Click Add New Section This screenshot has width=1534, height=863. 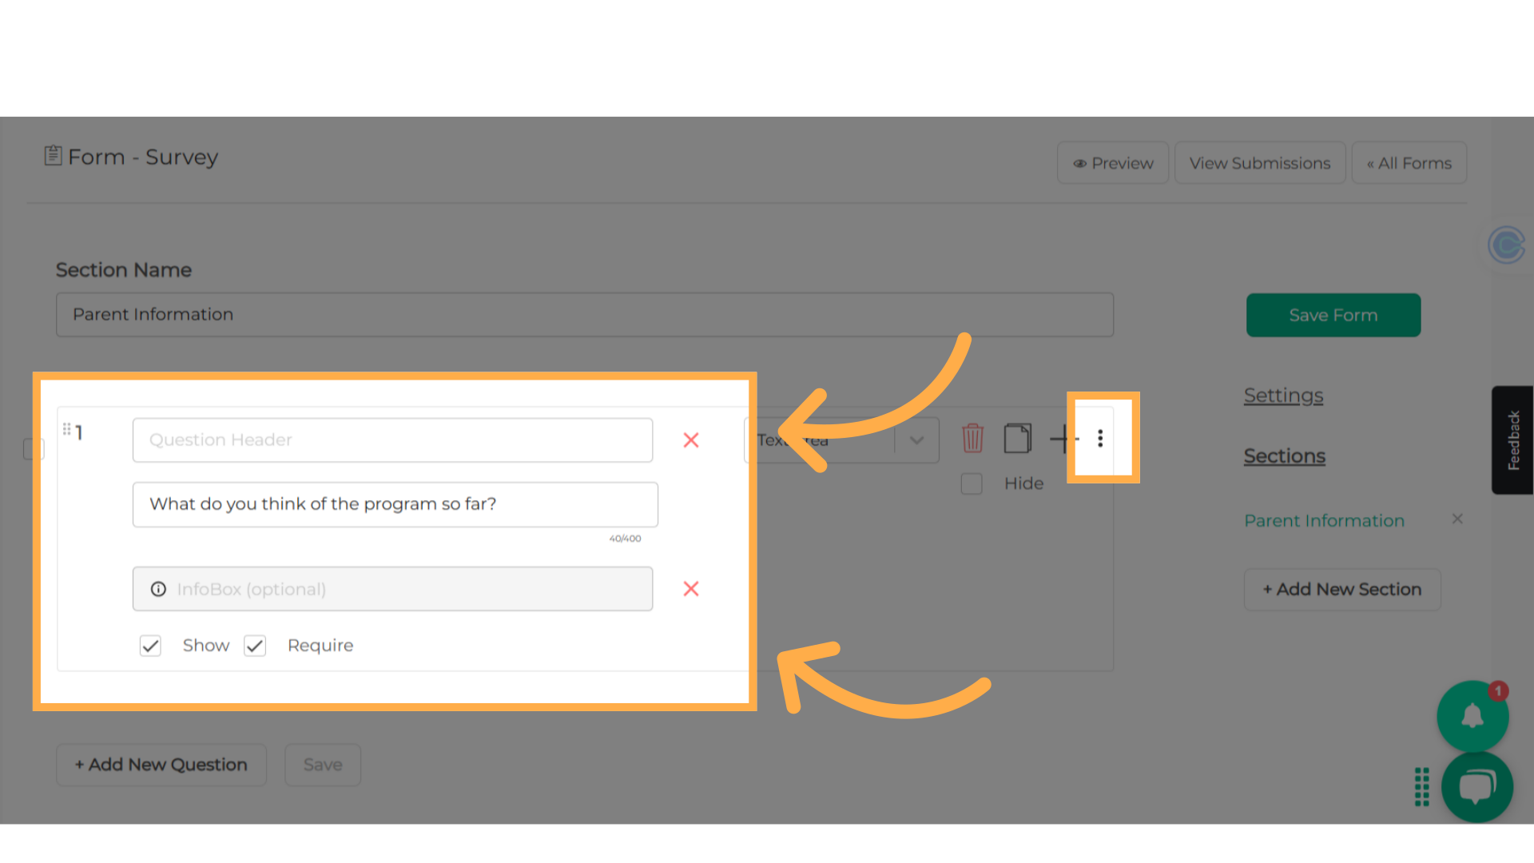[1342, 590]
